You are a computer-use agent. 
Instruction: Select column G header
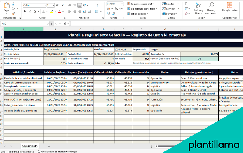tap(165, 29)
